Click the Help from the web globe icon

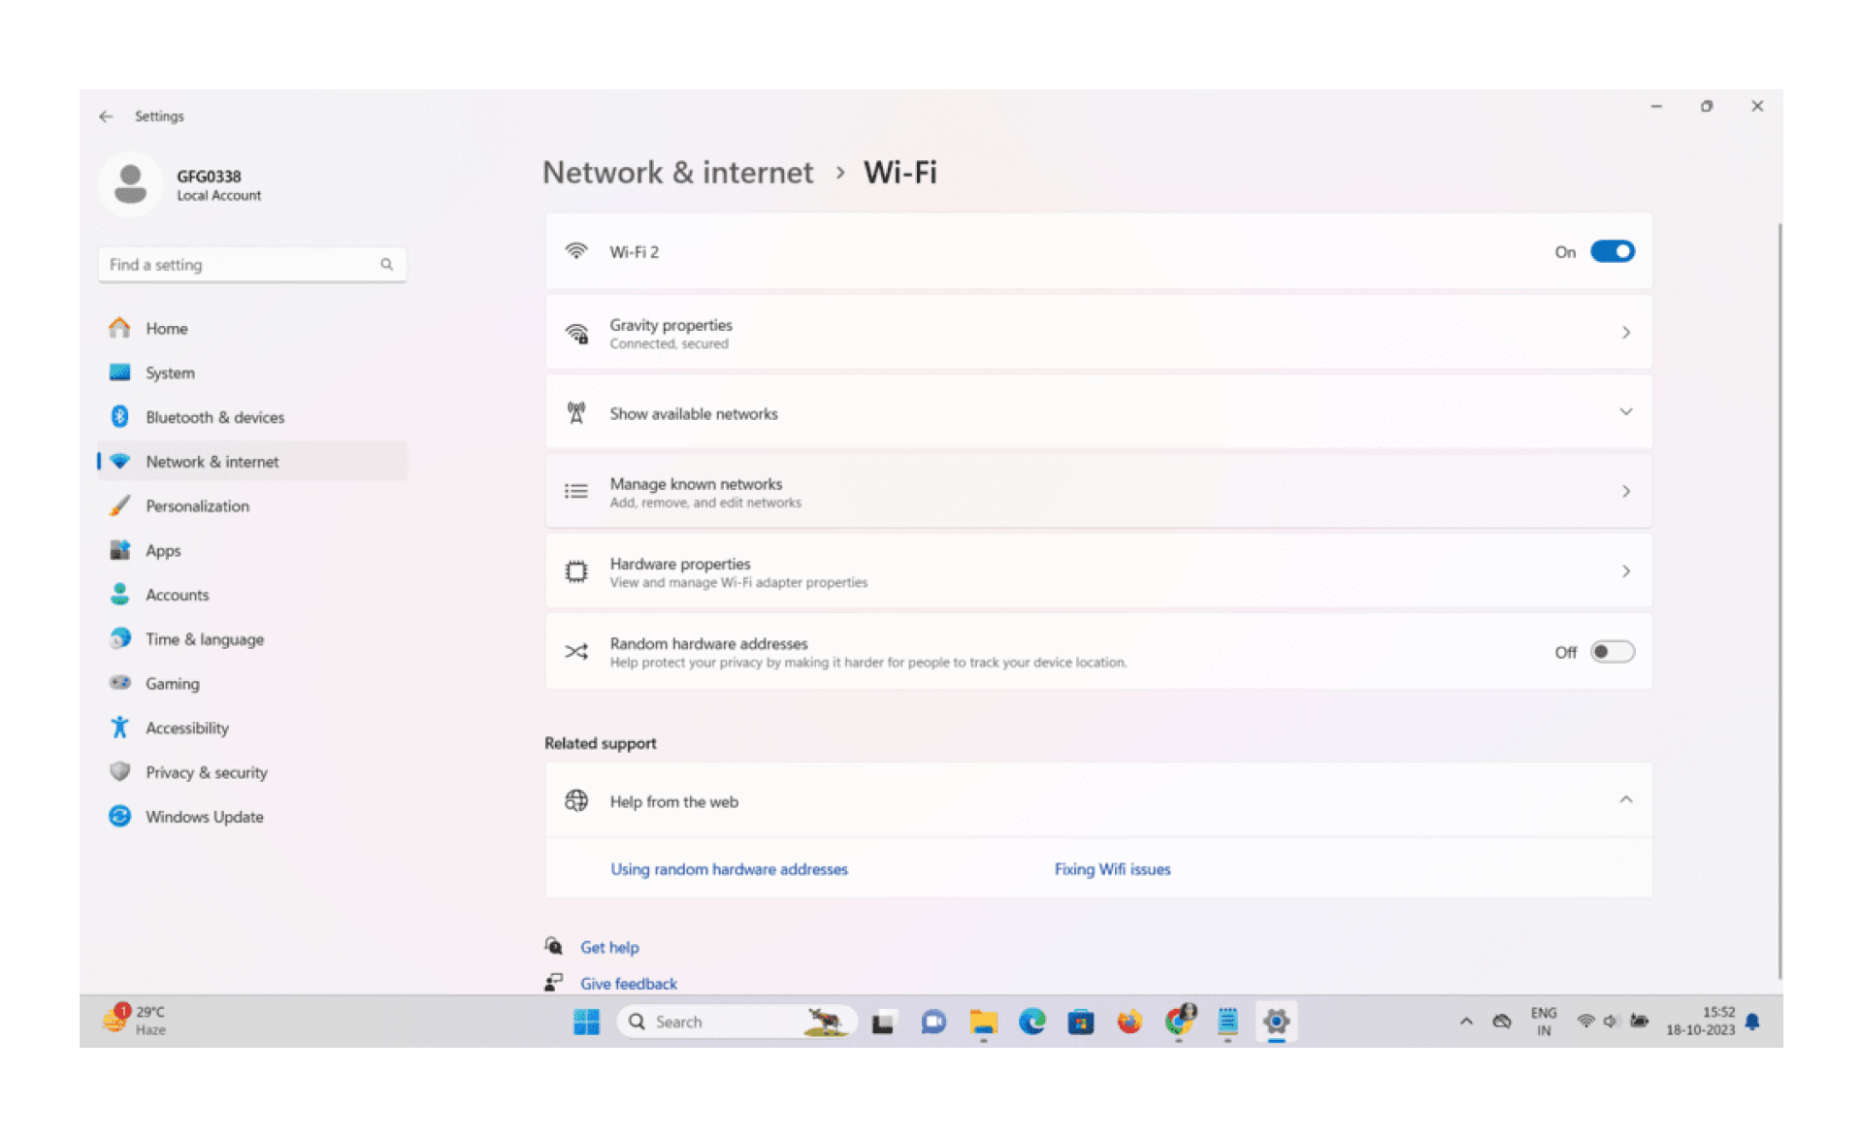click(x=577, y=800)
